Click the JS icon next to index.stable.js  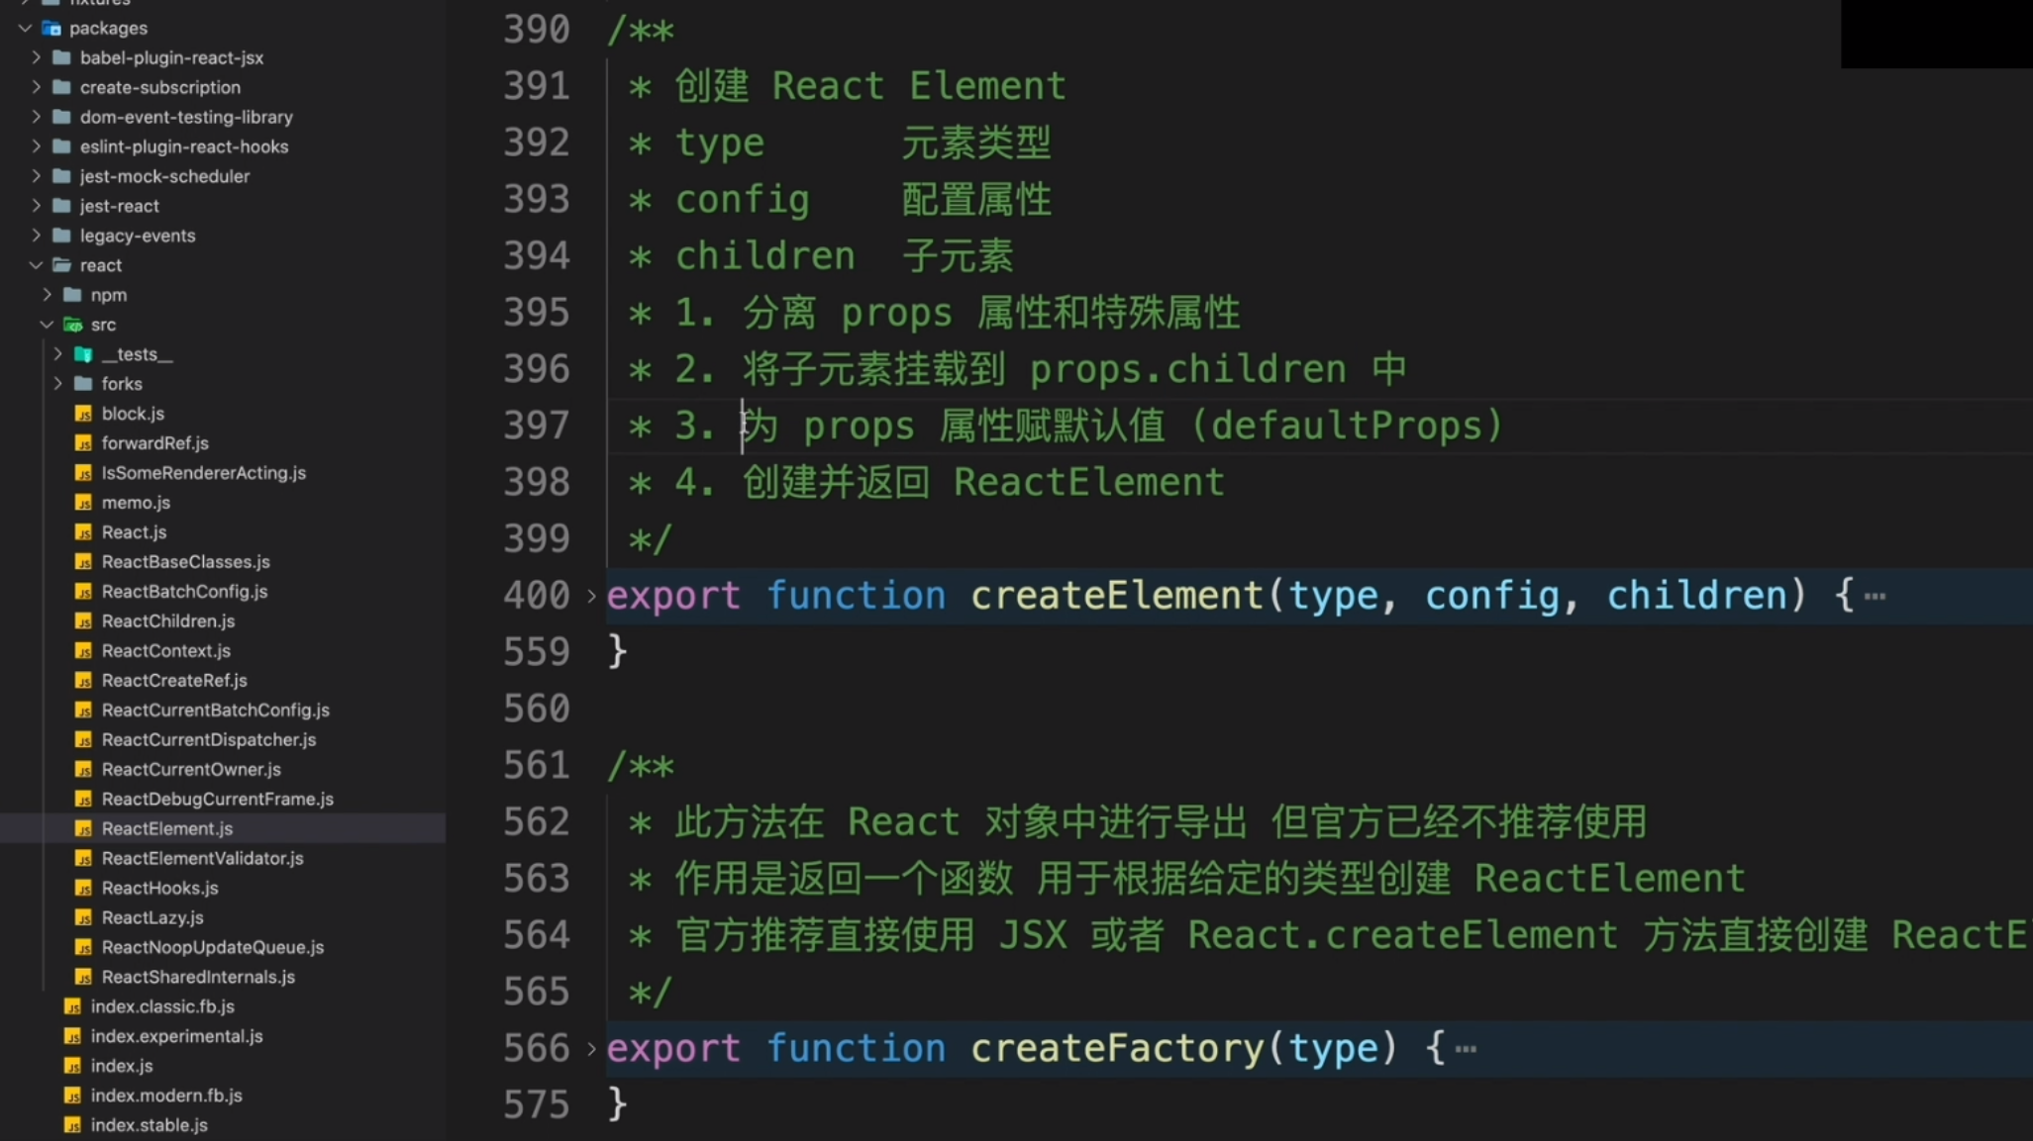(x=72, y=1125)
